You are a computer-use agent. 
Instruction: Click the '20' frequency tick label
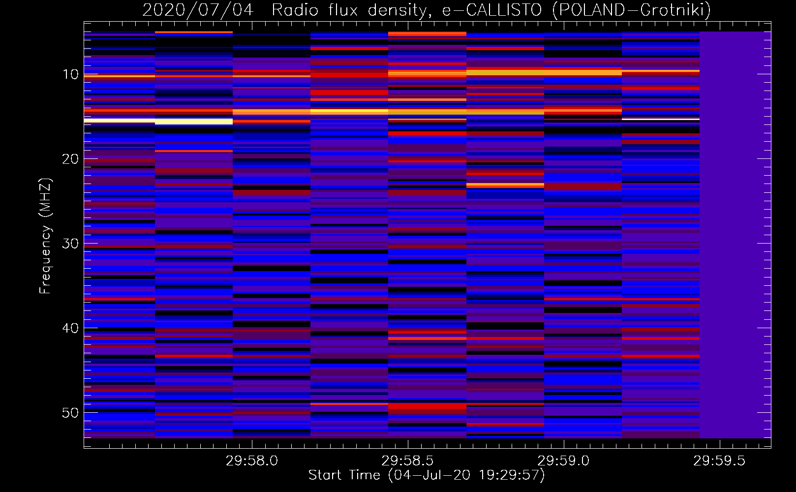pos(70,159)
